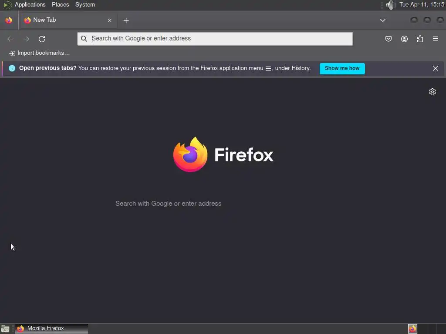446x334 pixels.
Task: Expand the list all tabs chevron
Action: tap(383, 20)
